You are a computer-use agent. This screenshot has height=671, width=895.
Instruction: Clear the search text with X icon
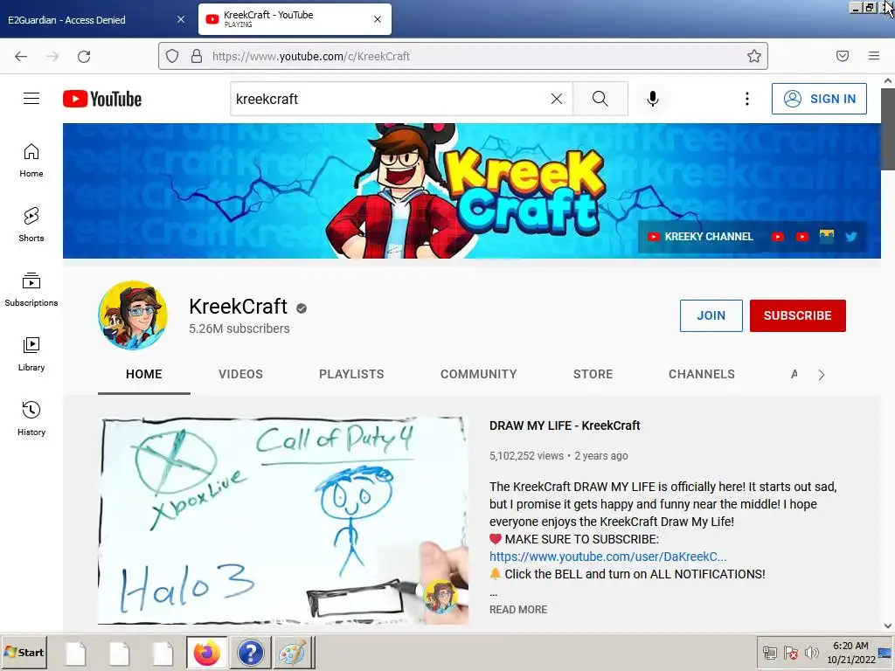click(x=557, y=99)
